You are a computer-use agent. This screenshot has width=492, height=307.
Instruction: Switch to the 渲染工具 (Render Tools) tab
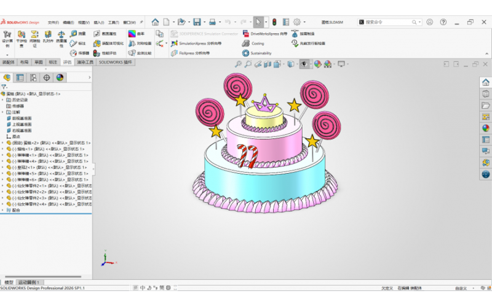tap(85, 62)
